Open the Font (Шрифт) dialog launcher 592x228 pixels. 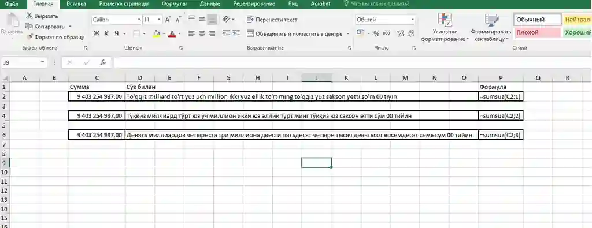coord(181,48)
